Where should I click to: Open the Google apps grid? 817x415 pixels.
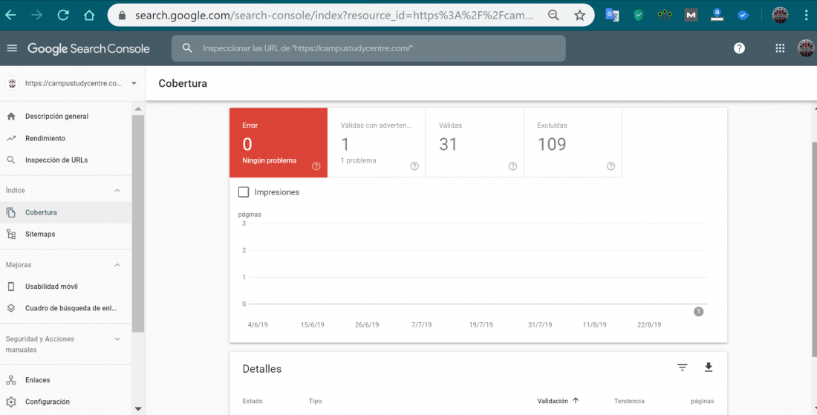pos(780,48)
